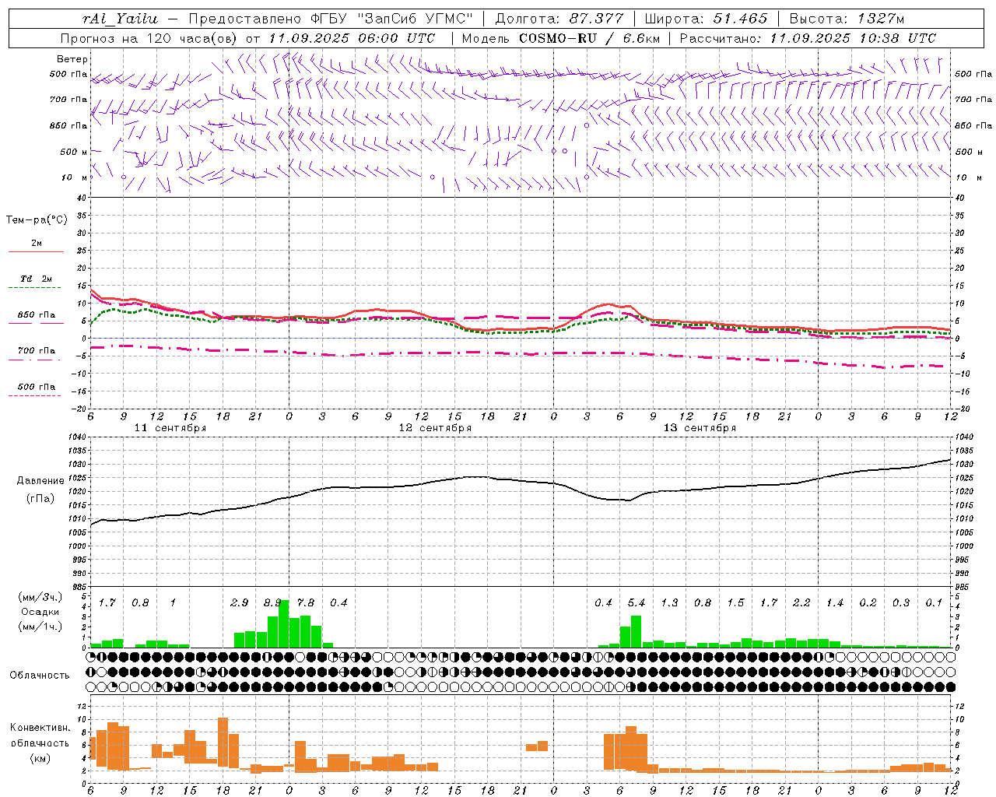This screenshot has width=996, height=797.
Task: Click the precipitation value "8.9"
Action: [x=272, y=603]
